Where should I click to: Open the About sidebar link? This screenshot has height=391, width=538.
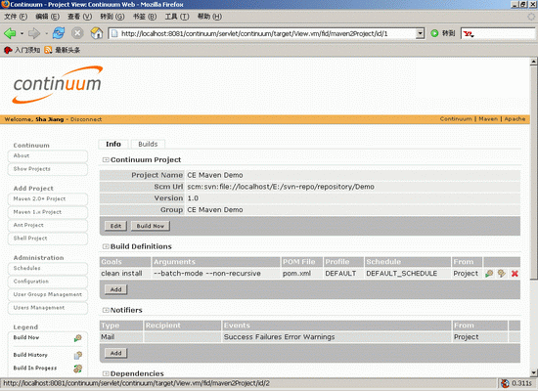(48, 155)
